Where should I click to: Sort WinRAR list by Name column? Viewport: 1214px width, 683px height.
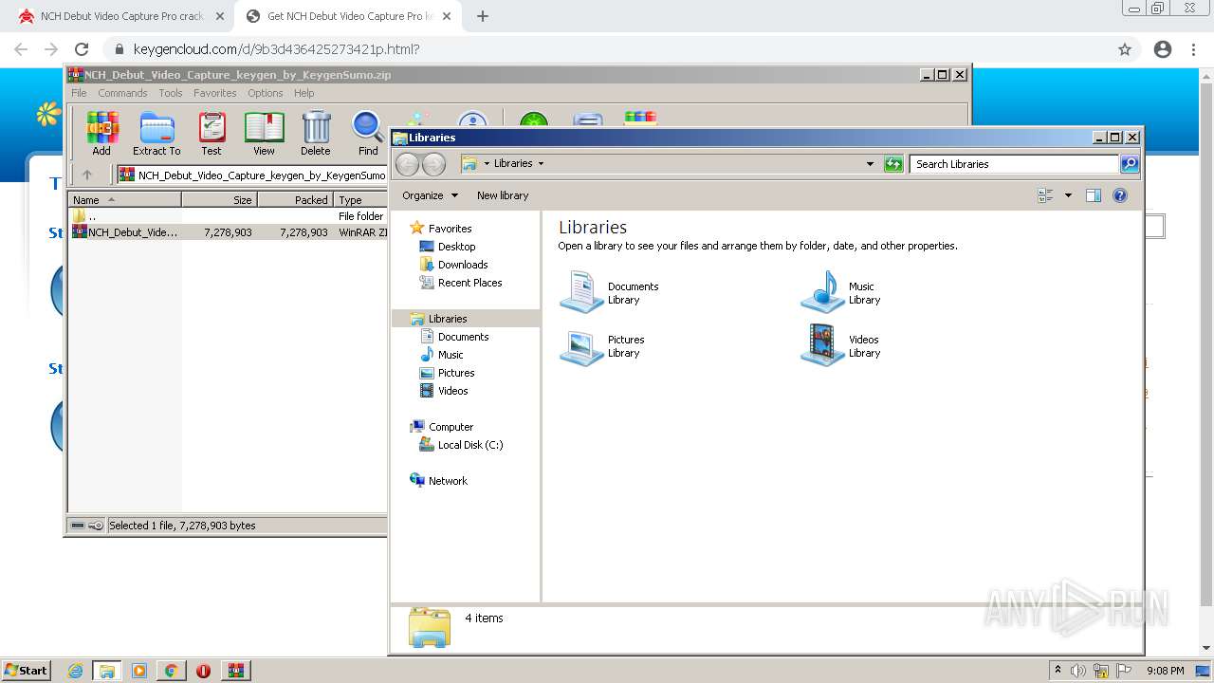click(124, 200)
